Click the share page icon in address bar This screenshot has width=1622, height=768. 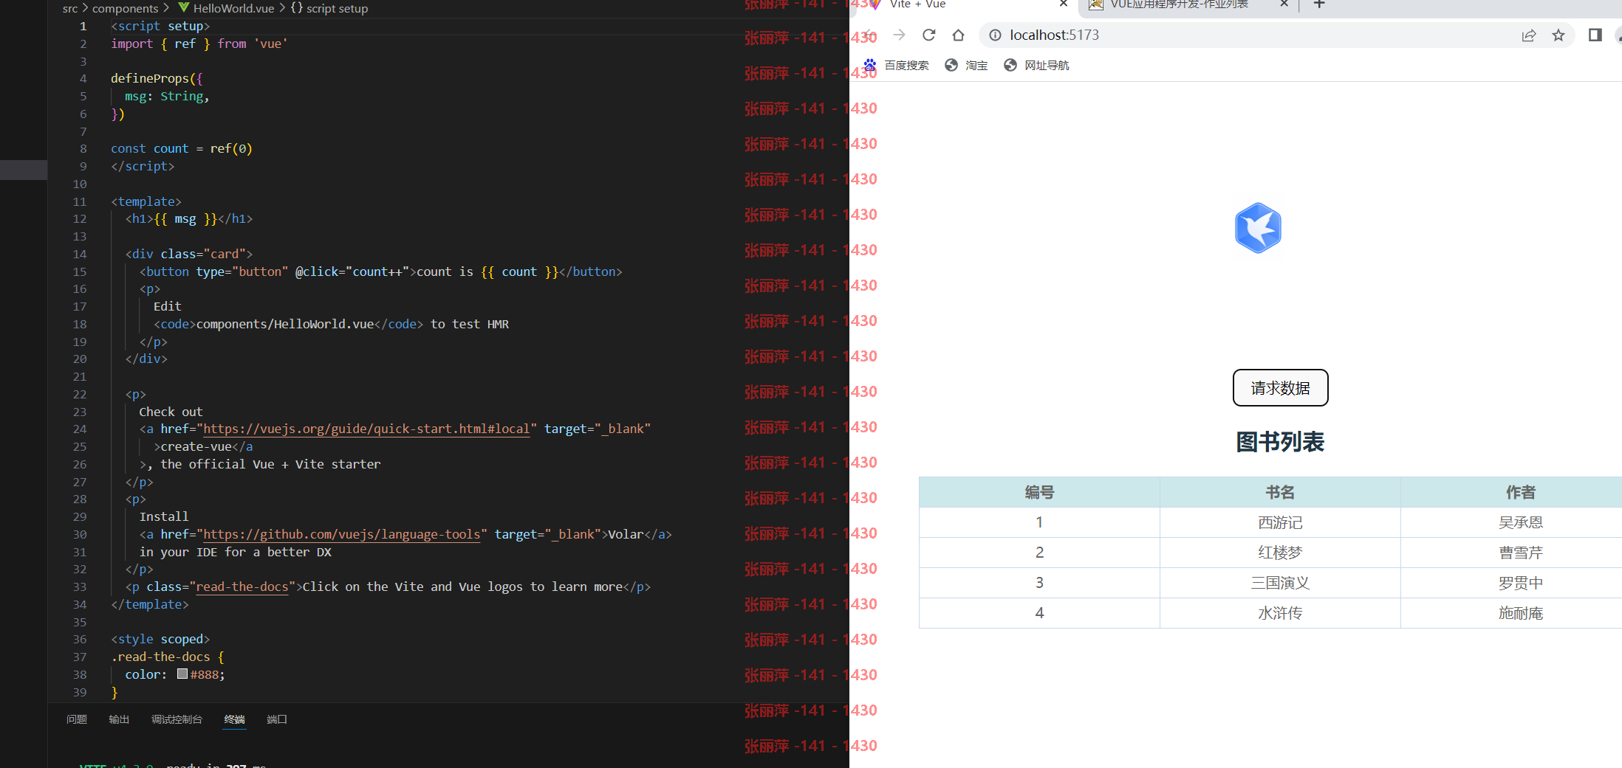1528,35
